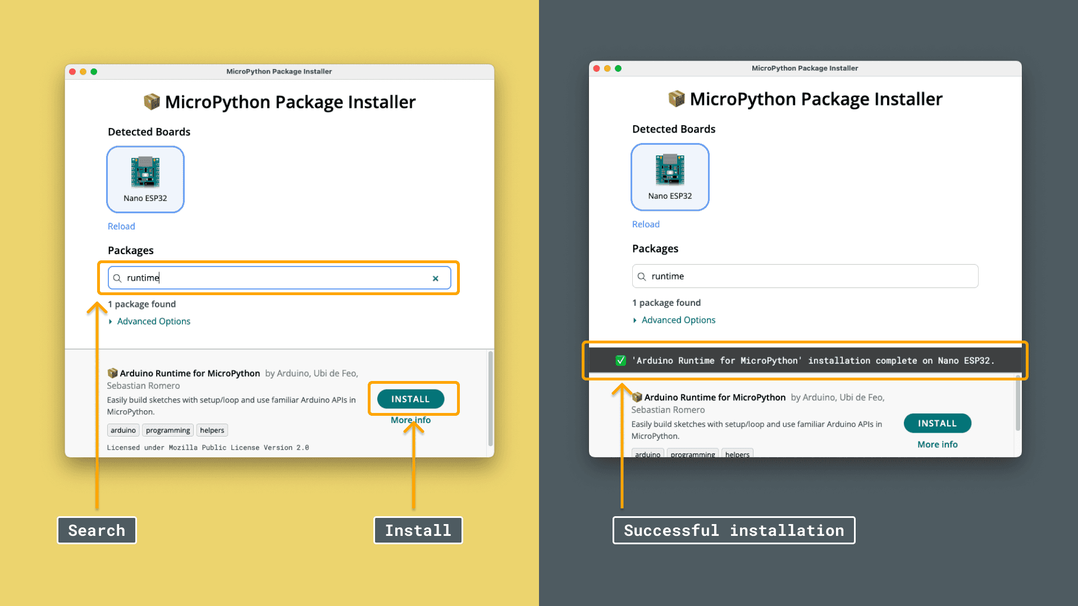Clear the runtime search using the X icon
This screenshot has width=1078, height=606.
point(436,278)
